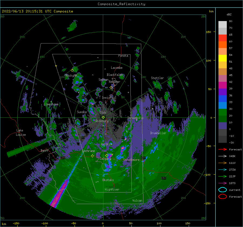Click the Composite_Reflectivity title

click(x=122, y=4)
